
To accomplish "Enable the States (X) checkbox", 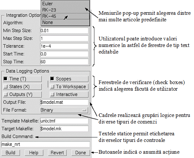I will pos(22,87).
